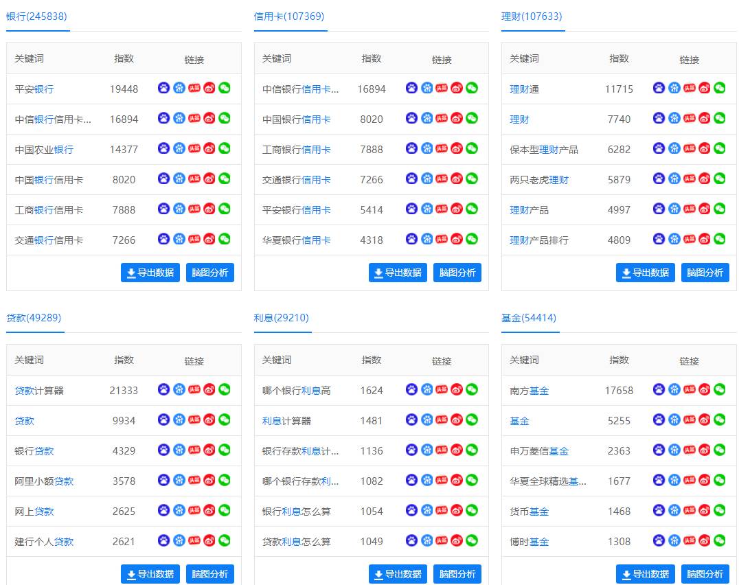Open the 利息(29210) category heading
The width and height of the screenshot is (739, 585).
tap(282, 318)
